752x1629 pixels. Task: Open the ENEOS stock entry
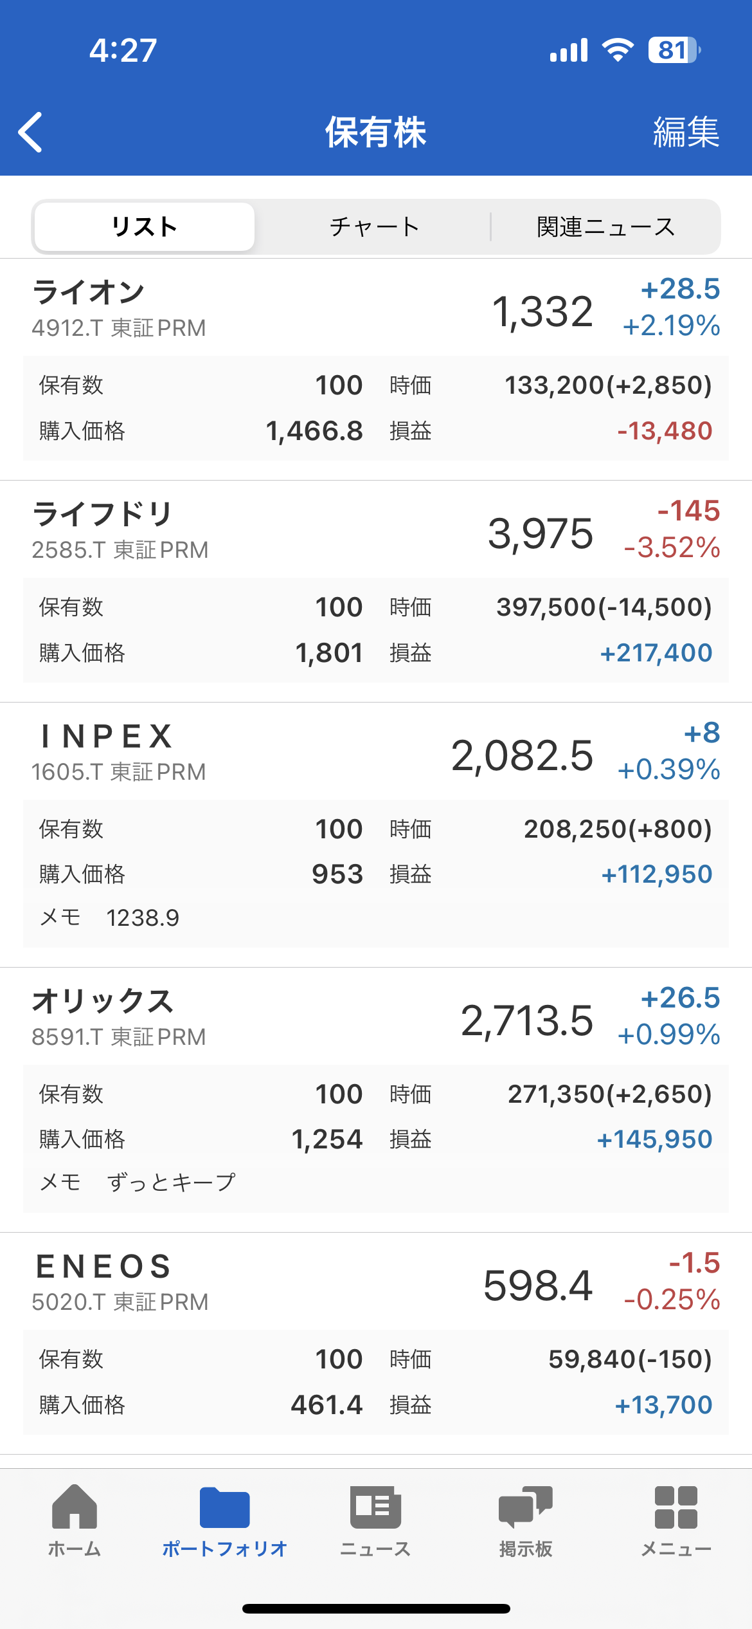coord(376,1343)
